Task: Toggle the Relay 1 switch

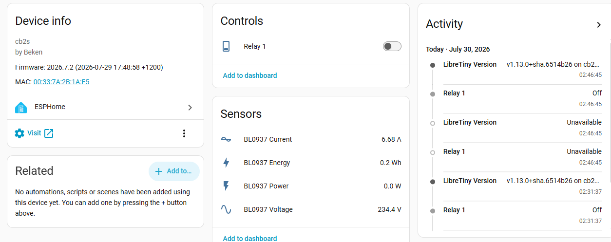Action: pyautogui.click(x=392, y=46)
